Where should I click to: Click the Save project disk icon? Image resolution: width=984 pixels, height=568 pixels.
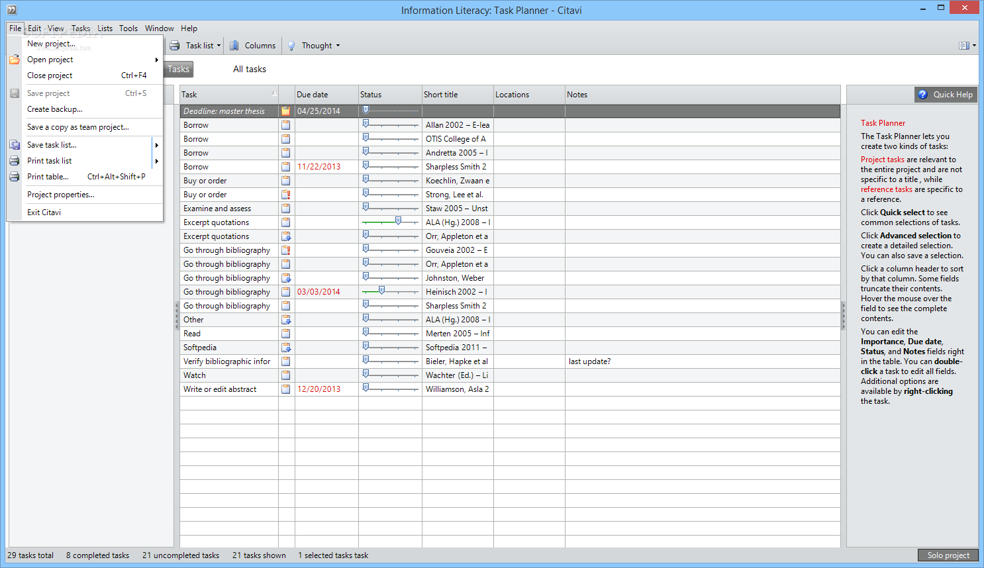pos(15,93)
